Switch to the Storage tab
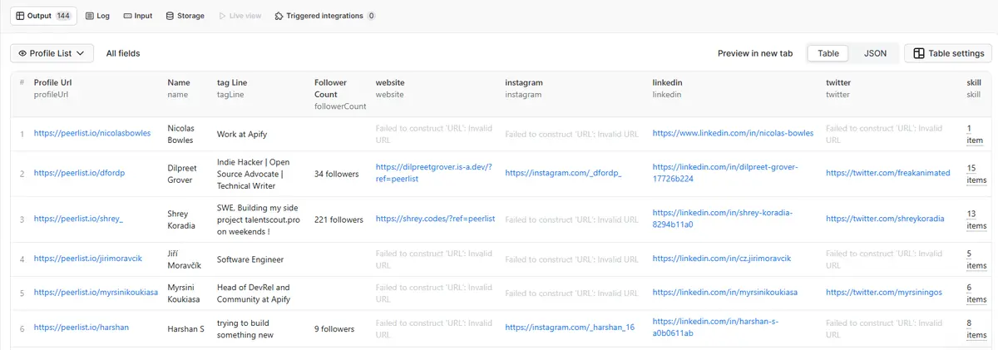 pyautogui.click(x=185, y=16)
